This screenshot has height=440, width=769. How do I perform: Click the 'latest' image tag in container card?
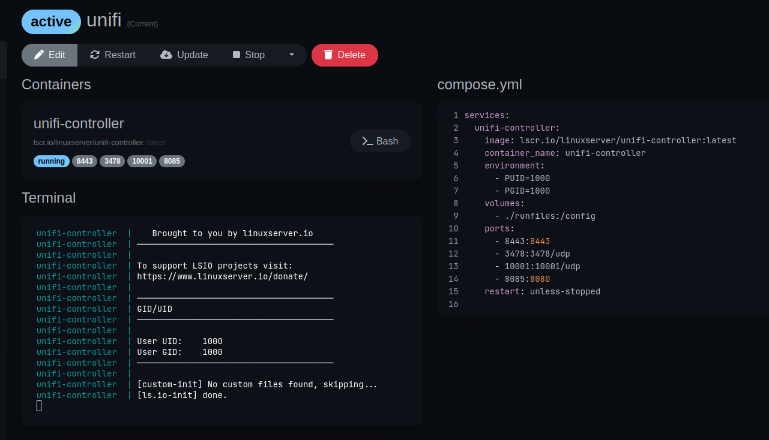[x=156, y=143]
